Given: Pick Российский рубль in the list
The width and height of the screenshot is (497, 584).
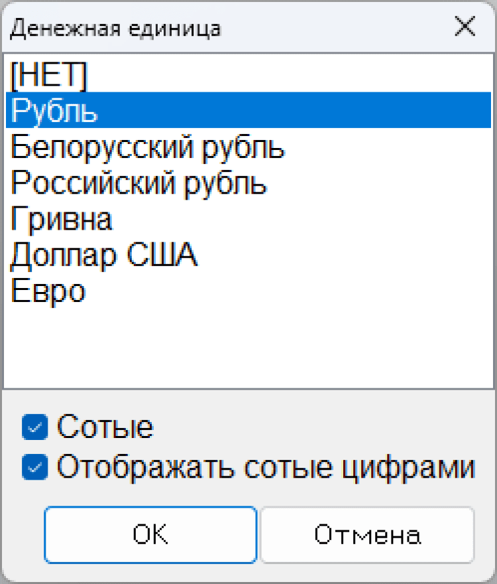Looking at the screenshot, I should [x=138, y=183].
